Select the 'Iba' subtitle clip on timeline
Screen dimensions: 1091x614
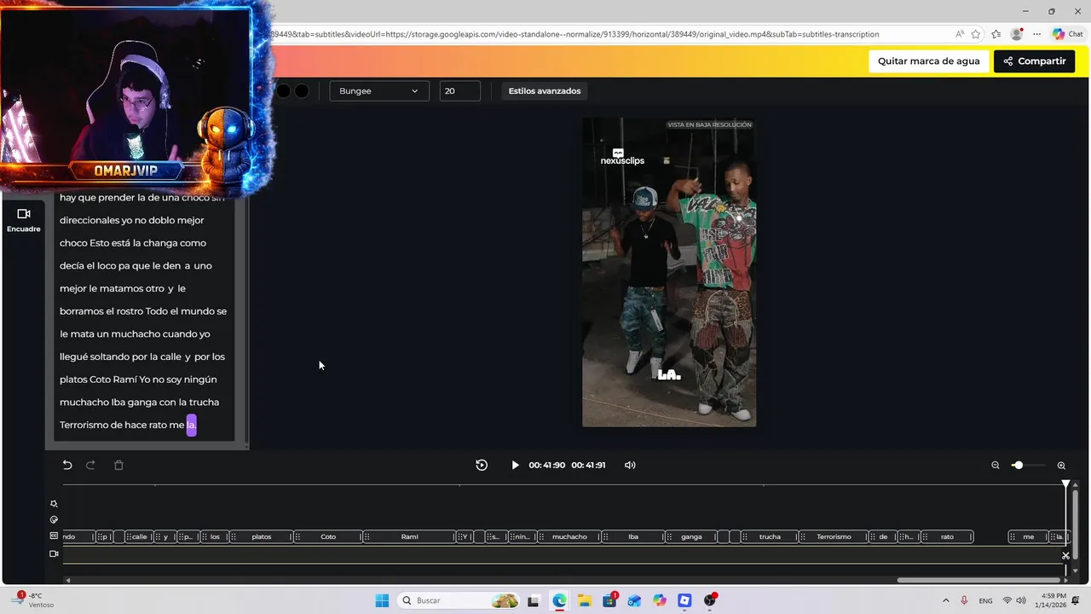(633, 536)
